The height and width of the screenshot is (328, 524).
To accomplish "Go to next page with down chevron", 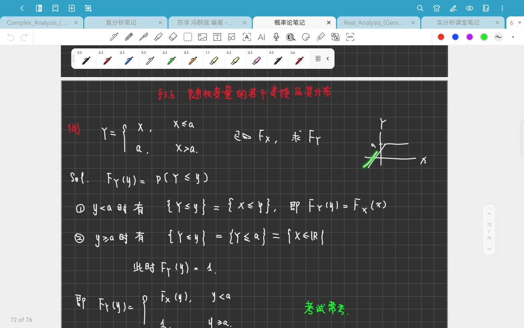I will (x=489, y=248).
